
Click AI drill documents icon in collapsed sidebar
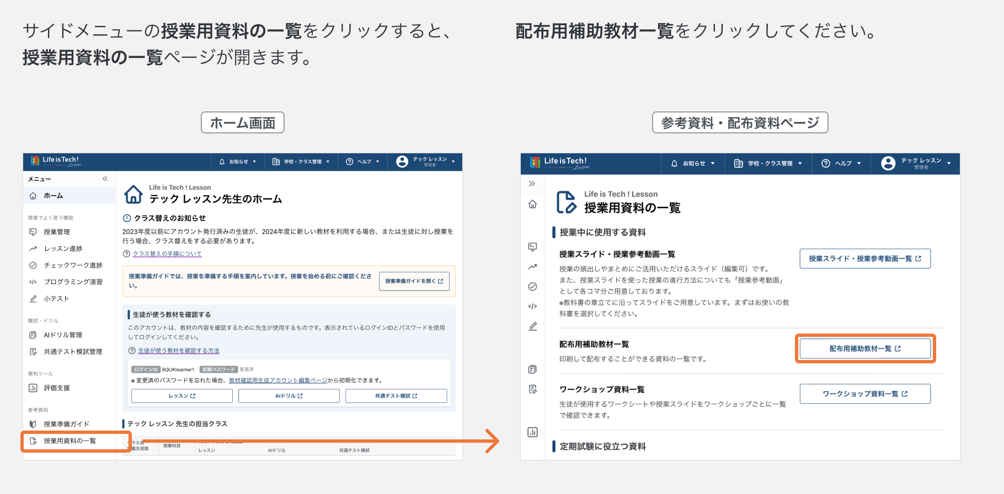pos(532,369)
